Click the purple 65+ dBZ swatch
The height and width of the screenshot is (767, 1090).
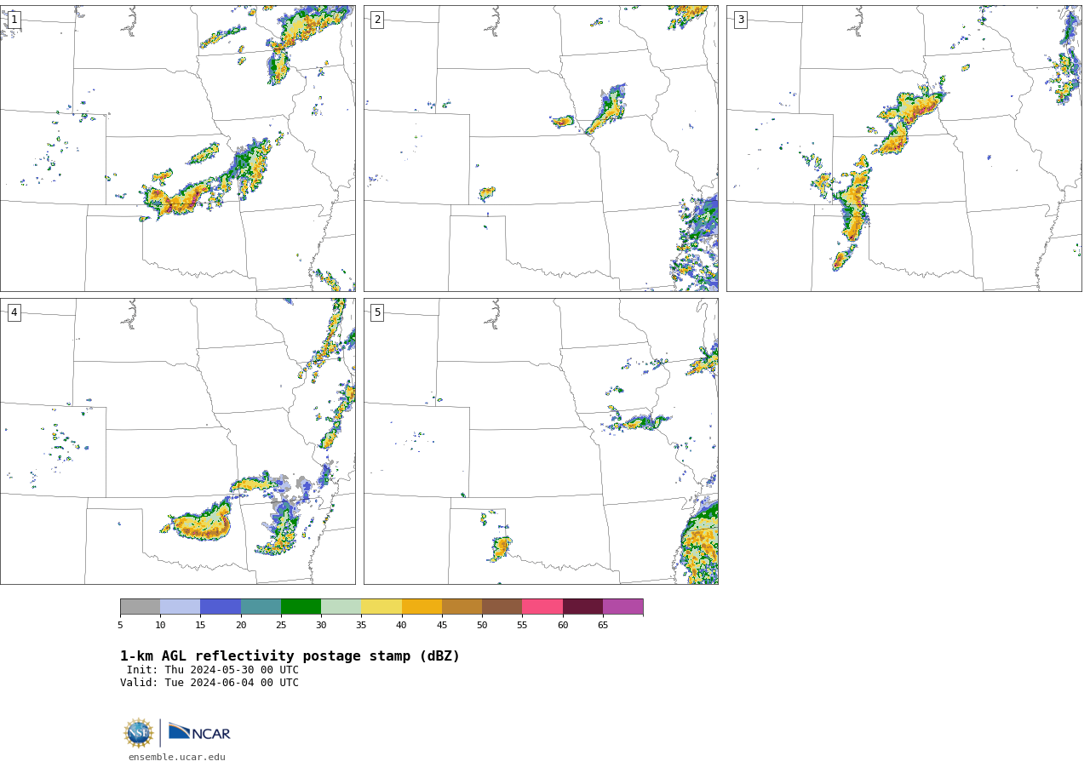pyautogui.click(x=623, y=606)
